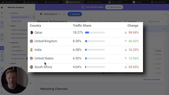Click the India flag icon

31,50
